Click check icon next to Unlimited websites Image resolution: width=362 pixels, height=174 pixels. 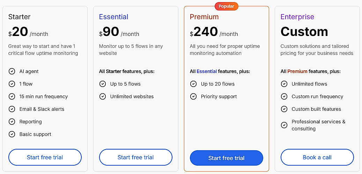click(x=103, y=96)
